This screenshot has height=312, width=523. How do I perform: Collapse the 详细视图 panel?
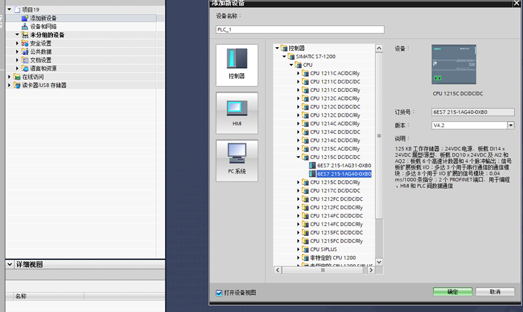10,264
